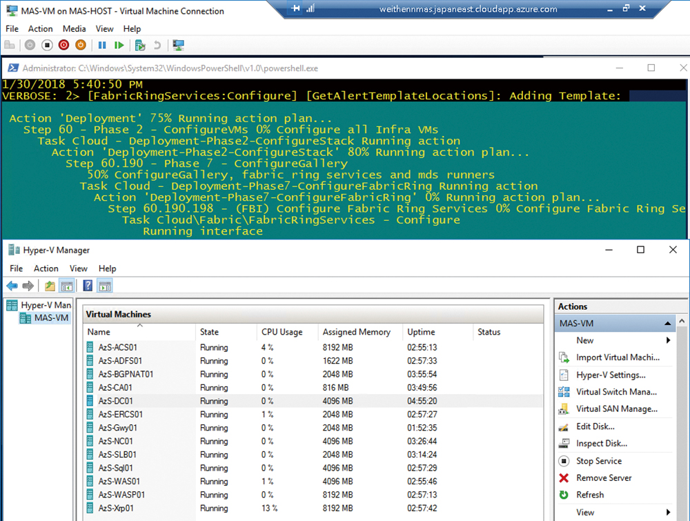Sort by Status column header
The height and width of the screenshot is (521, 690).
click(x=509, y=332)
